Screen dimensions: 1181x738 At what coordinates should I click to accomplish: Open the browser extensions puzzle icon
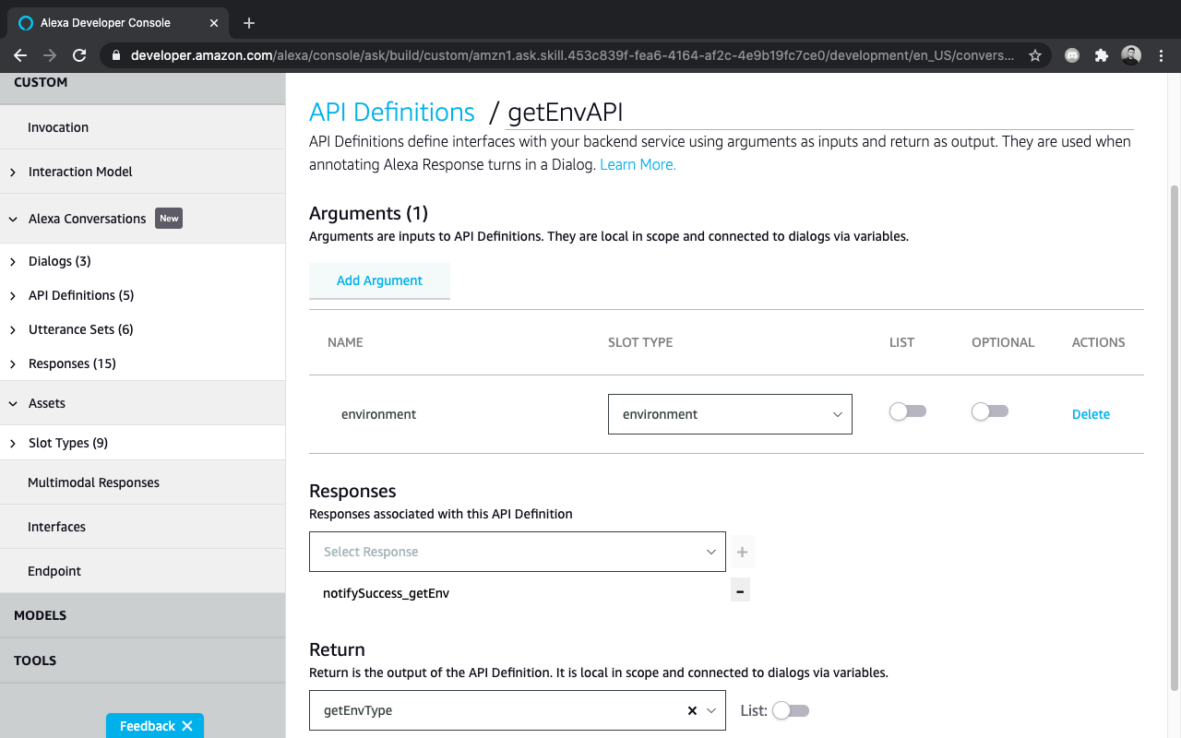(x=1101, y=55)
